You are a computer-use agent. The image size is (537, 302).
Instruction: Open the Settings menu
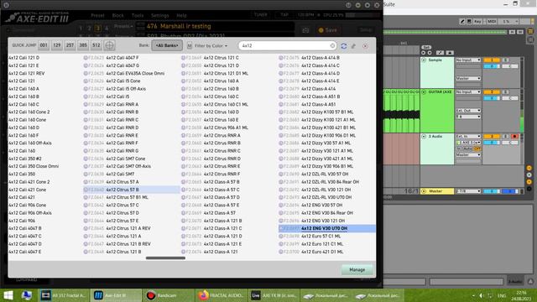click(x=159, y=15)
